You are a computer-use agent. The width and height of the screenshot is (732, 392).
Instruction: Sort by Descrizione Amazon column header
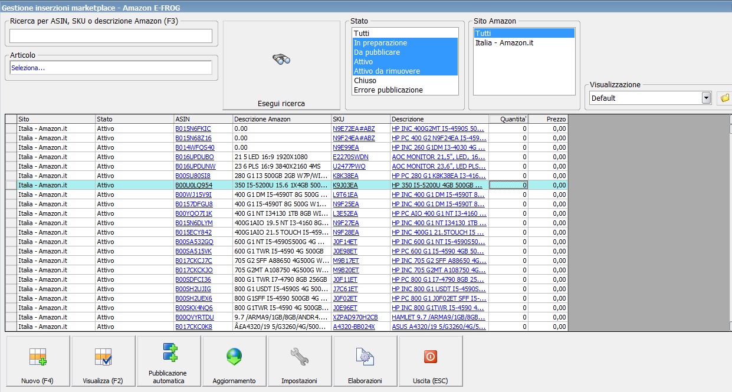(x=282, y=119)
